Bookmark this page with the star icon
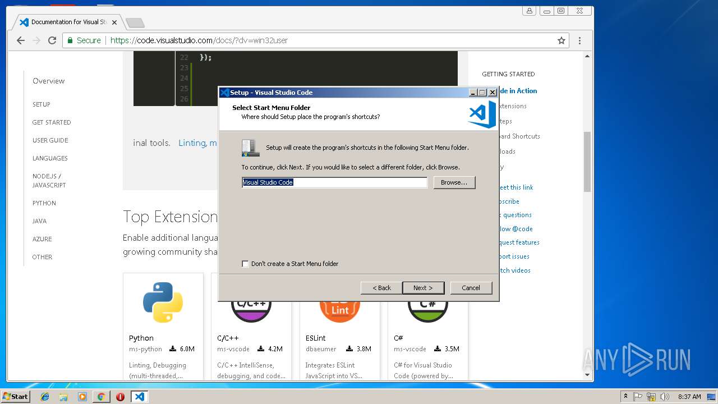 coord(561,40)
